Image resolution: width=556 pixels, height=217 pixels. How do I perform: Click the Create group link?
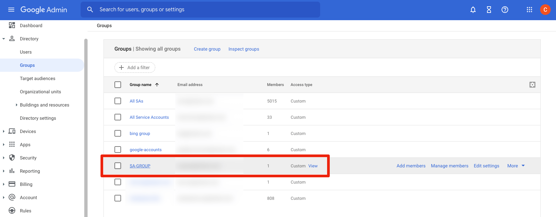[207, 49]
